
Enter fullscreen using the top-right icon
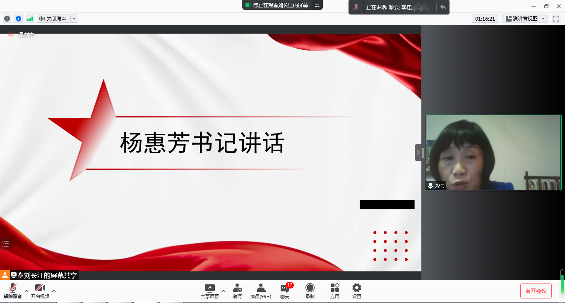tap(556, 19)
